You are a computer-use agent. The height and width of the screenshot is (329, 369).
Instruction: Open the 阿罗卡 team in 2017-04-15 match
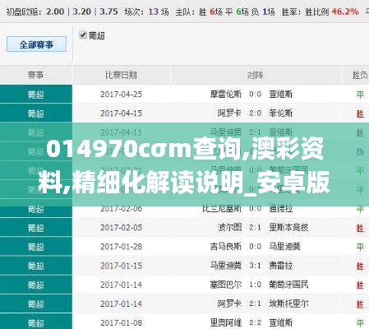229,114
